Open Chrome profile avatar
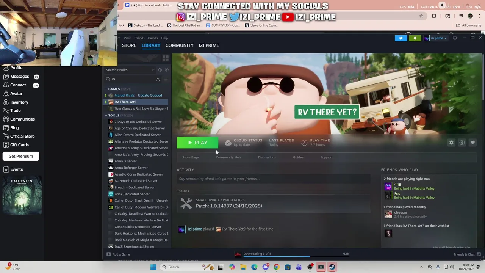This screenshot has width=485, height=273. [x=470, y=16]
